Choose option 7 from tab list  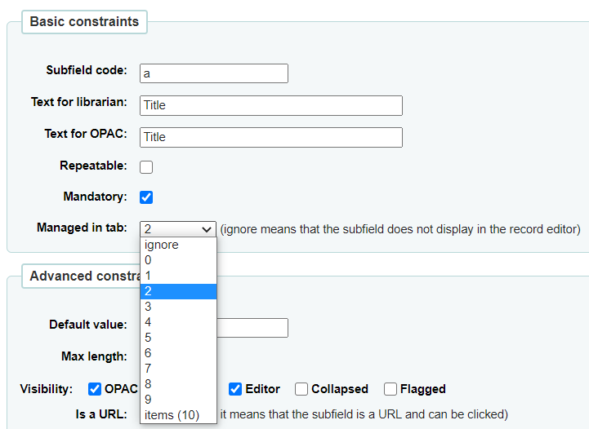(178, 369)
